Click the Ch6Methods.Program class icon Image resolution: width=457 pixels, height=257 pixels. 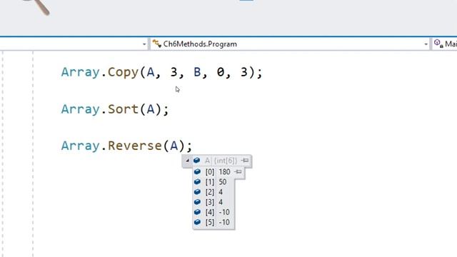pyautogui.click(x=157, y=44)
